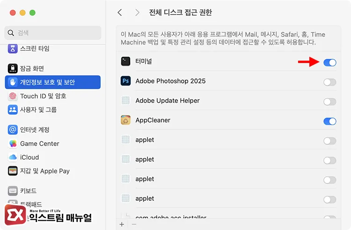Select the Adobe Update Helper row label
This screenshot has height=230, width=351.
(x=168, y=101)
